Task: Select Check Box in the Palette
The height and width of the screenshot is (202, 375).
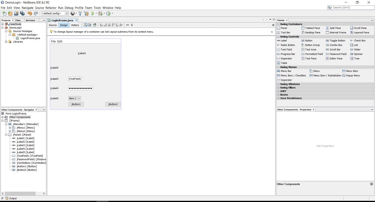Action: coord(360,41)
